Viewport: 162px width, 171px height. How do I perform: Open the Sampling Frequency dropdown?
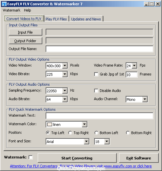(65, 91)
